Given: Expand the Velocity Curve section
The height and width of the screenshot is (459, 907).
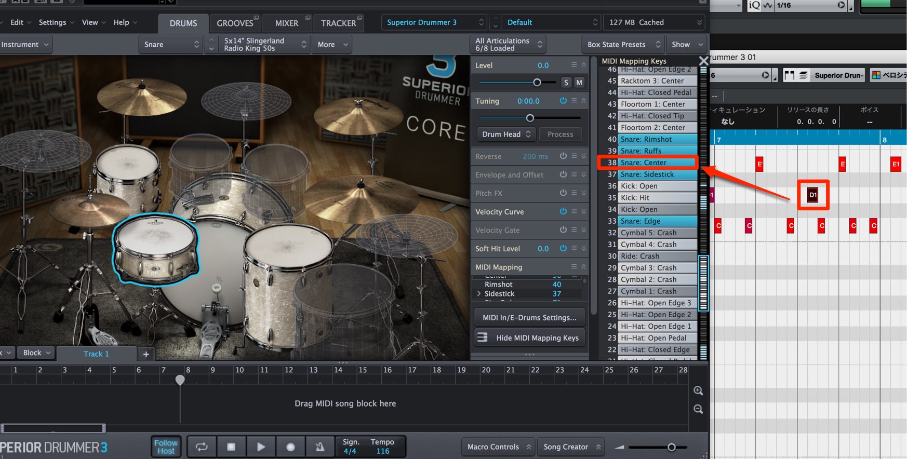Looking at the screenshot, I should coord(583,211).
